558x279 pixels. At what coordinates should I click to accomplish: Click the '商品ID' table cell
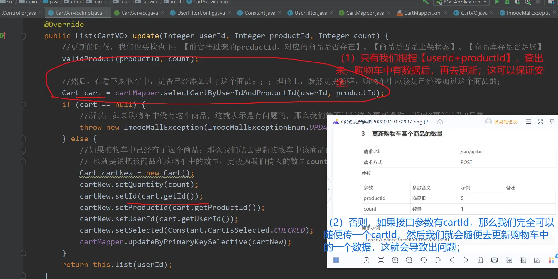point(434,198)
